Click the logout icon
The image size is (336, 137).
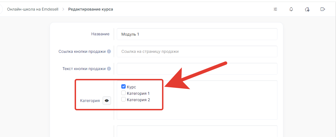point(323,9)
